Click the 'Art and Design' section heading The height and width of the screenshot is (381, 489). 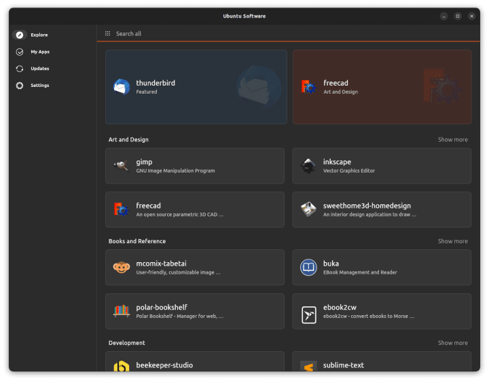(128, 140)
